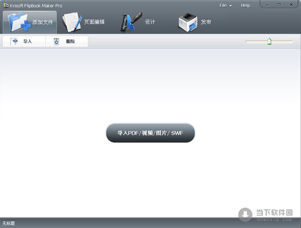The width and height of the screenshot is (301, 228).
Task: Click the download arrow watermark logo
Action: tap(245, 214)
